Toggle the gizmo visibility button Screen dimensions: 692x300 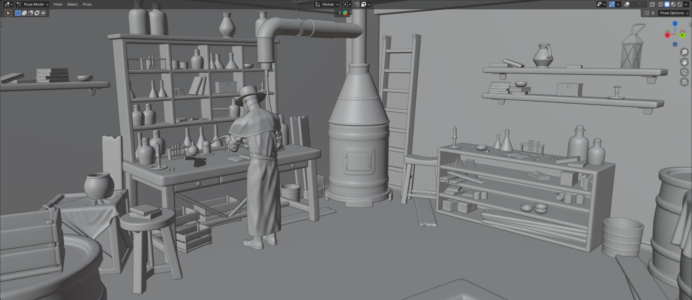tap(612, 4)
